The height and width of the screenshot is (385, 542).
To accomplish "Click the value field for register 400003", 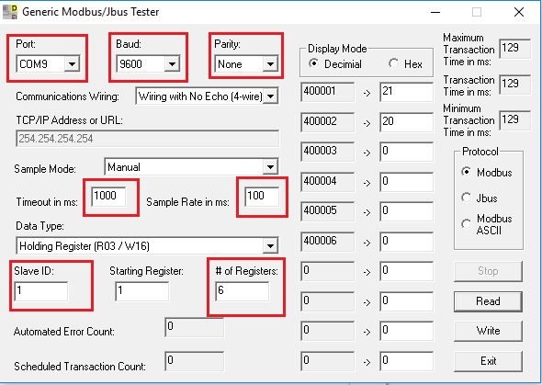I will (406, 152).
